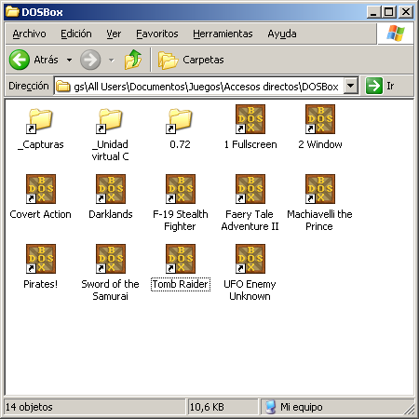Go up one folder level
Viewport: 419px width, 419px height.
[x=133, y=60]
